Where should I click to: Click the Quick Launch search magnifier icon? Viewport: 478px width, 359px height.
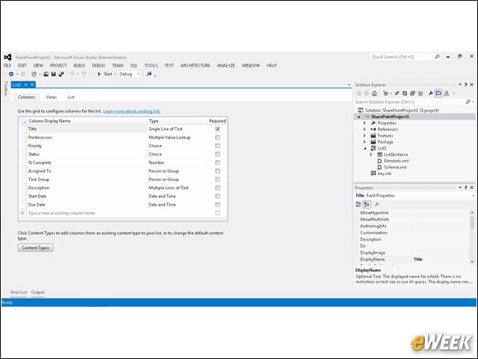[x=437, y=57]
